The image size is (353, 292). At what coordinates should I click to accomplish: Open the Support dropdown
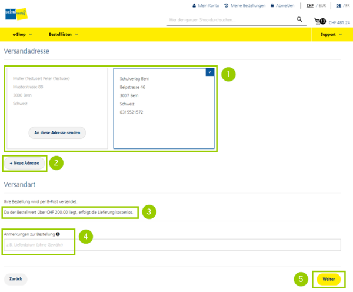pyautogui.click(x=331, y=35)
